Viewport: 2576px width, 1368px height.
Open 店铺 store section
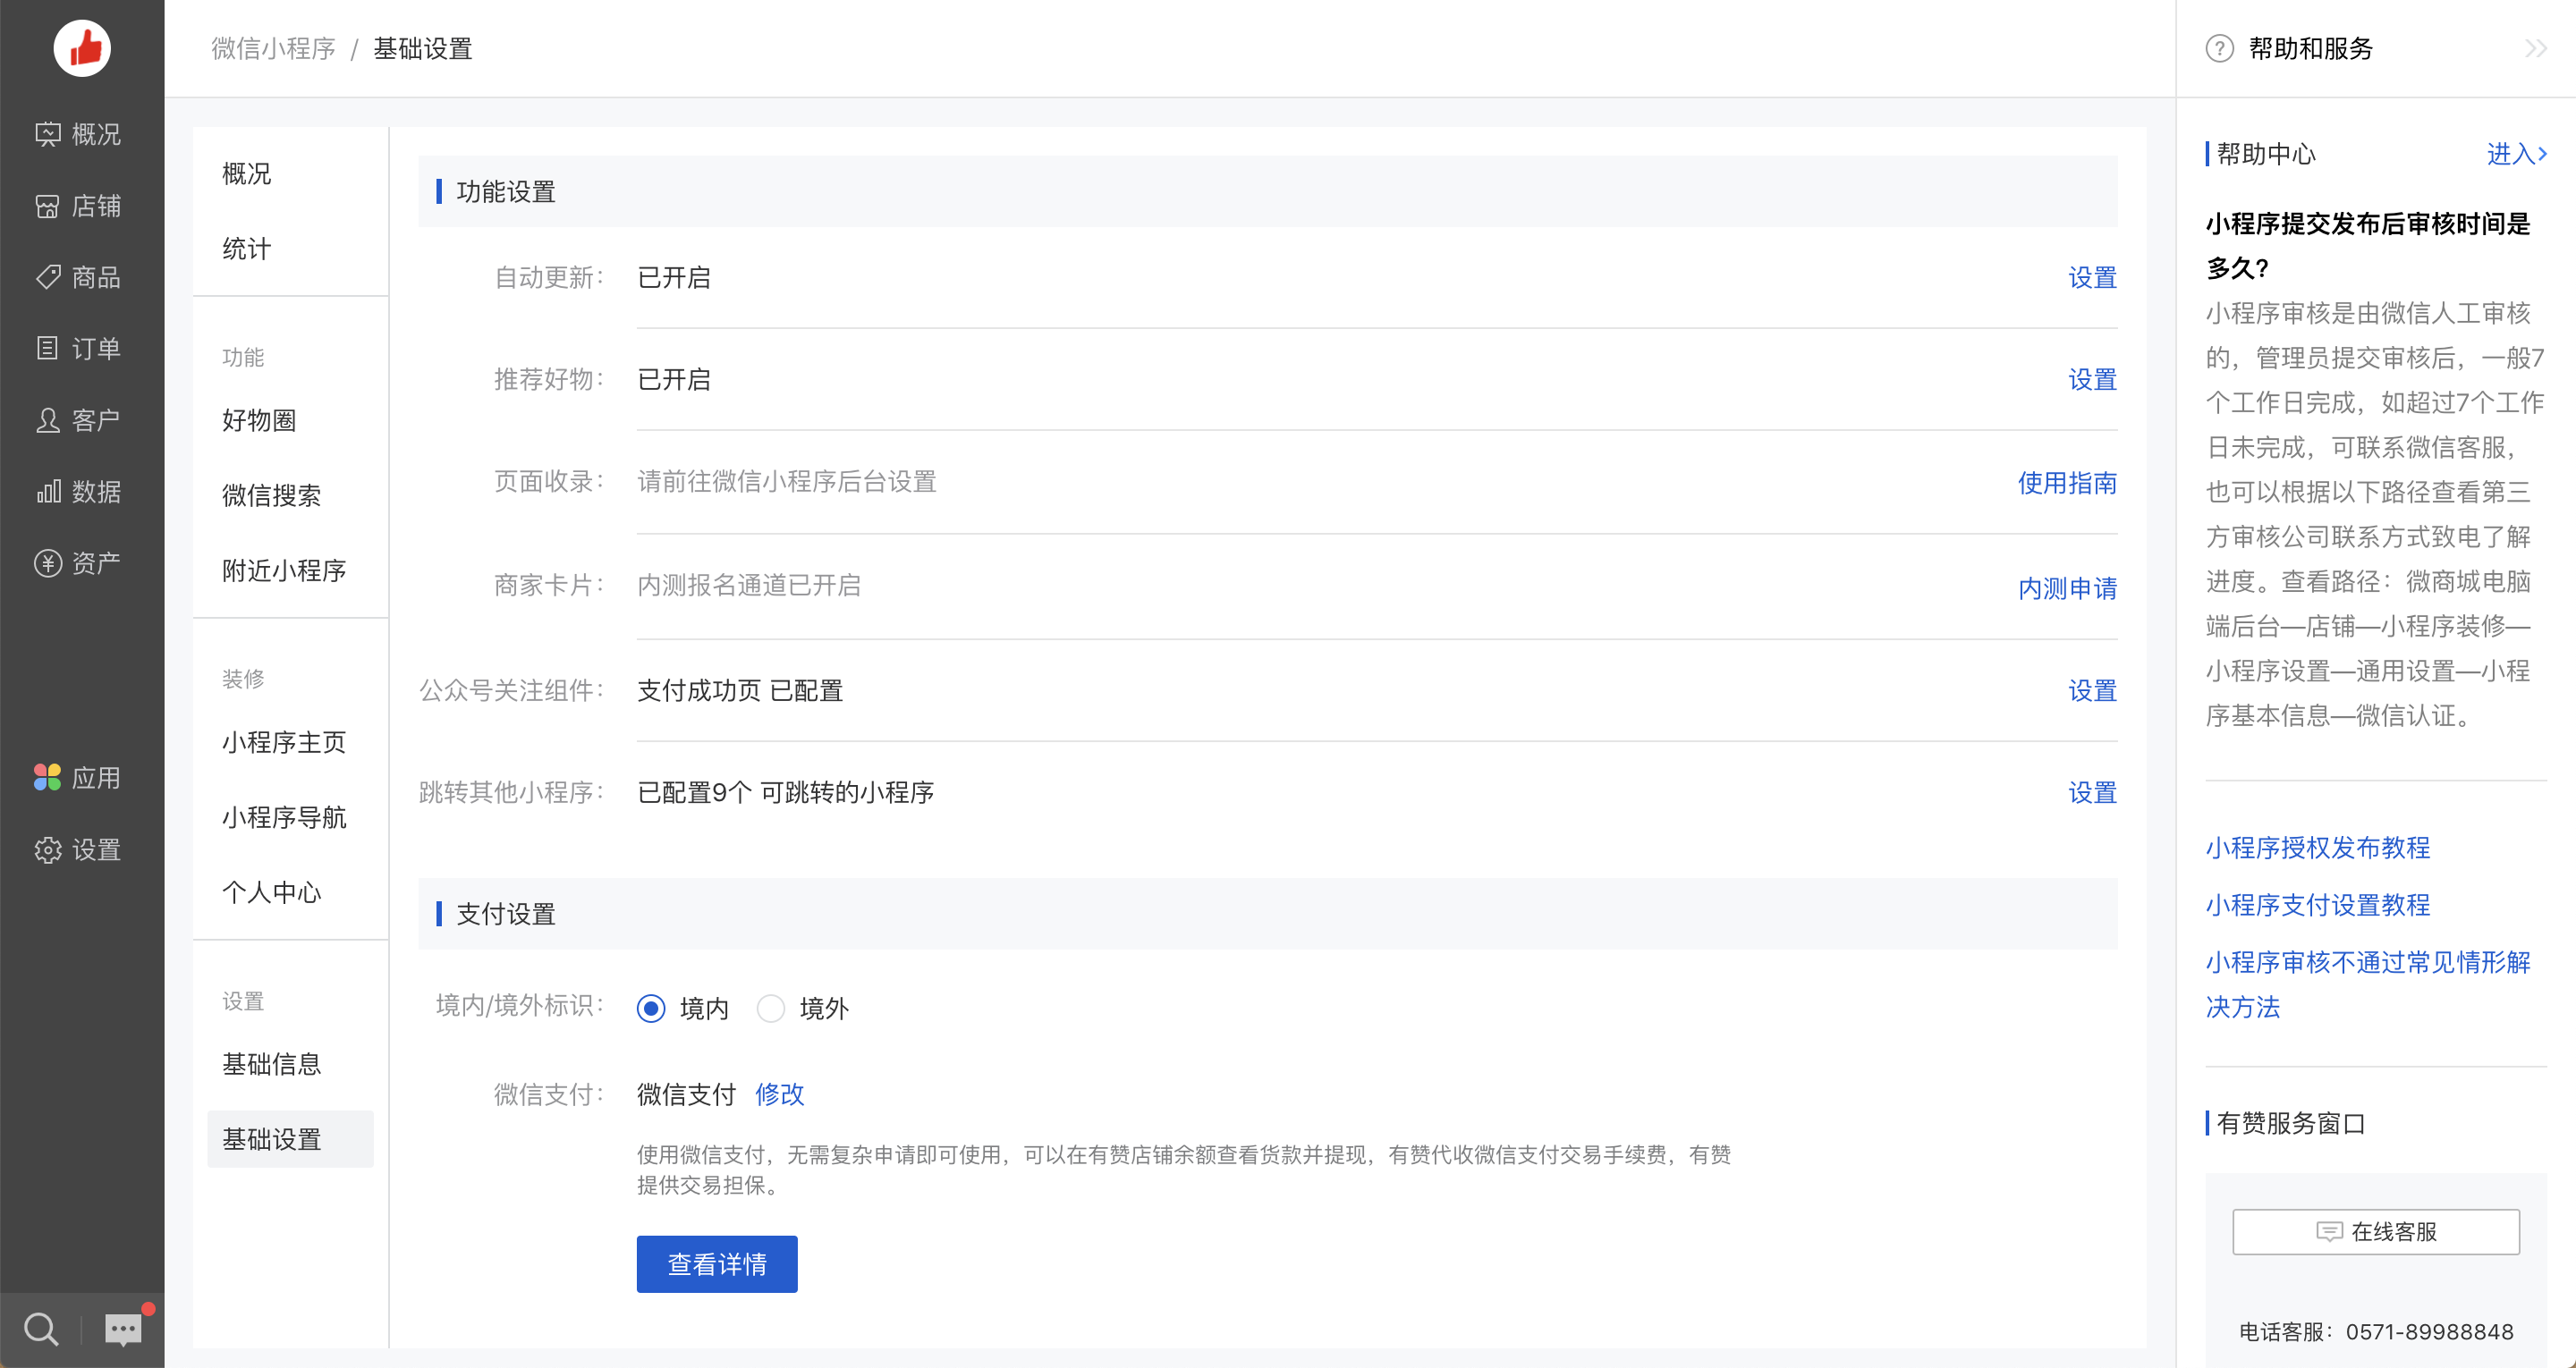click(x=79, y=206)
